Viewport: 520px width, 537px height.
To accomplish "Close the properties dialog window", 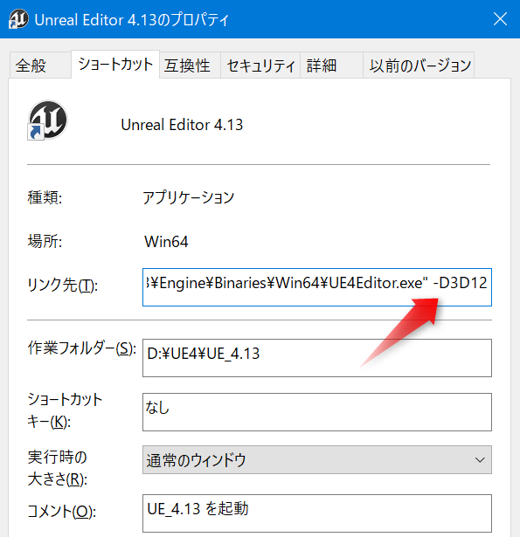I will [500, 19].
